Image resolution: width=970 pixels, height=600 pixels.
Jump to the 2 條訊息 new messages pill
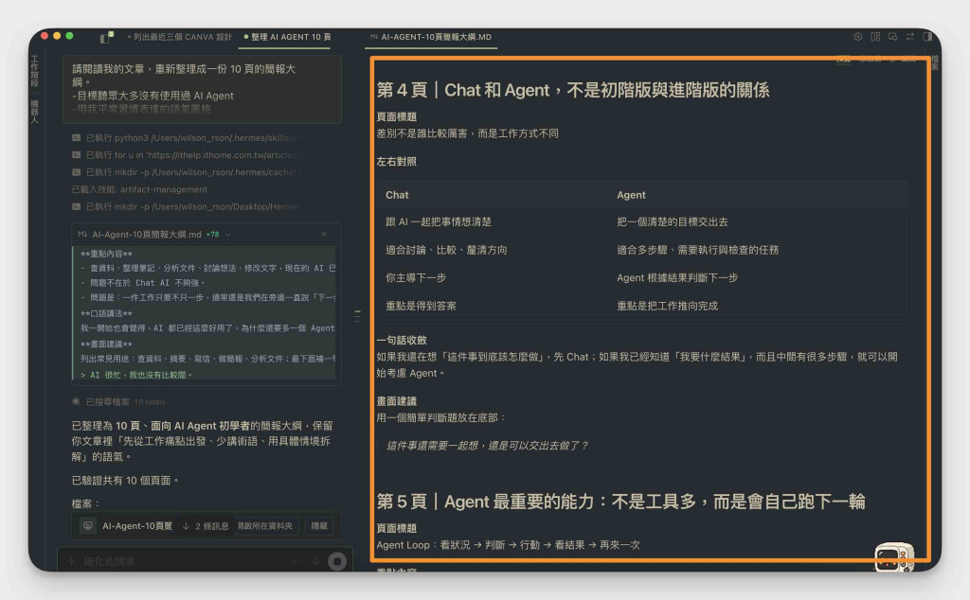coord(206,526)
